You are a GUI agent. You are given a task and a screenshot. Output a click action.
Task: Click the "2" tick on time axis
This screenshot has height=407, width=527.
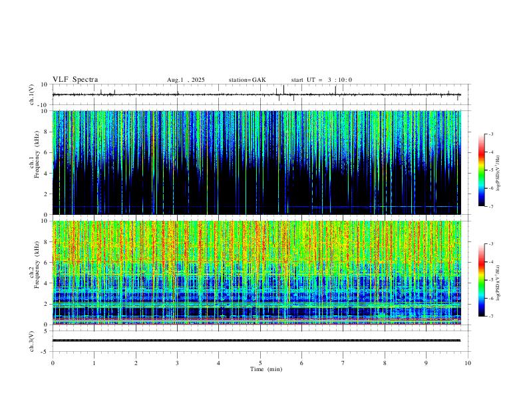[136, 363]
